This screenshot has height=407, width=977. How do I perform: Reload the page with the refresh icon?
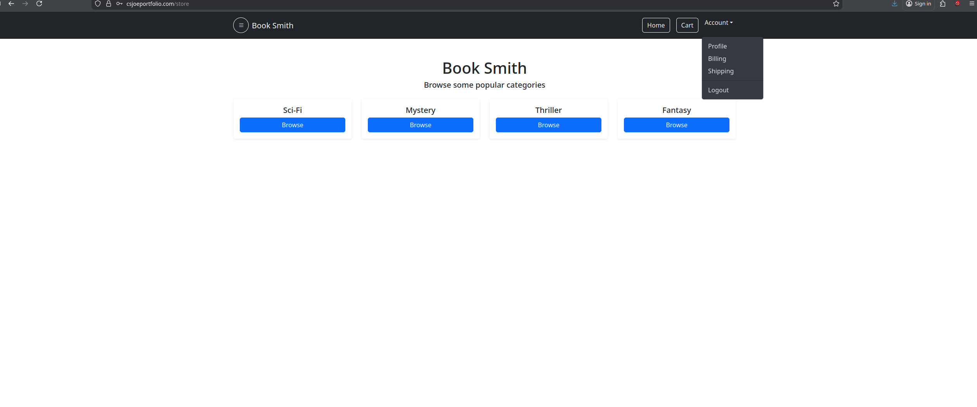(39, 4)
